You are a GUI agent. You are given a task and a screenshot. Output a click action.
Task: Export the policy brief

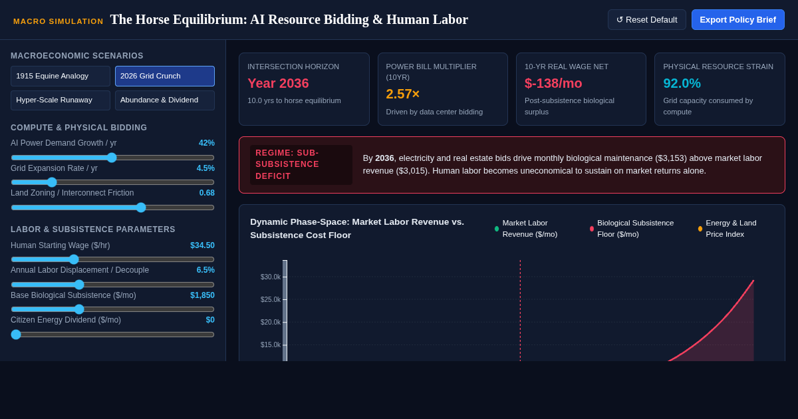tap(737, 19)
